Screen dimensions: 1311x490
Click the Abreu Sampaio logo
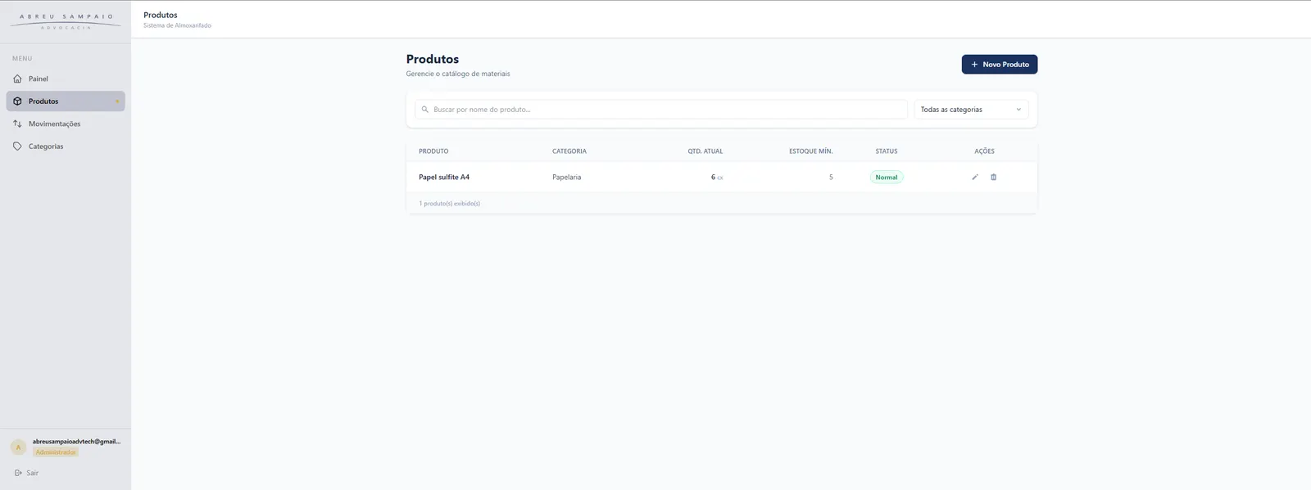[x=66, y=21]
